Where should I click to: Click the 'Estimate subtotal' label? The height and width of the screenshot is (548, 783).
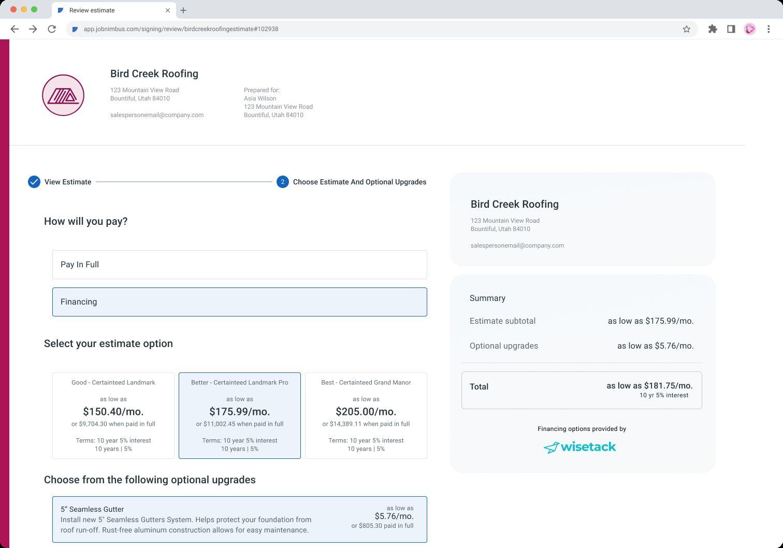click(503, 321)
